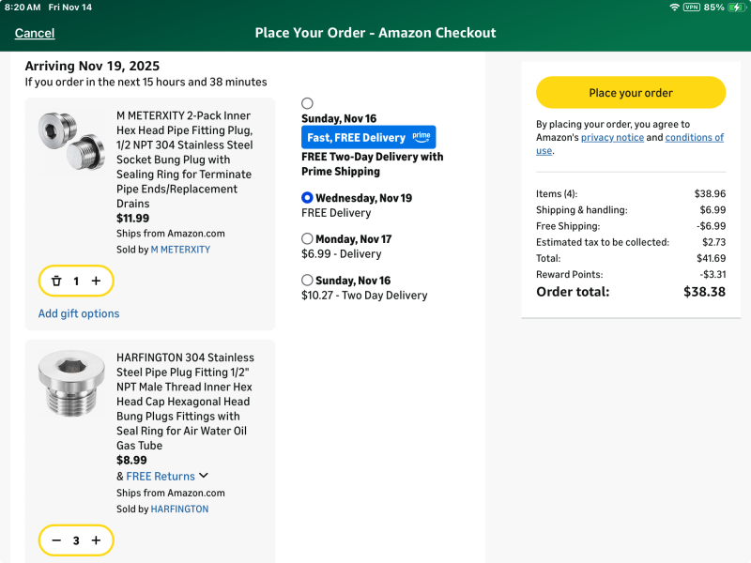The image size is (751, 563).
Task: Decrease HARFINGTON quantity with minus icon
Action: [56, 540]
